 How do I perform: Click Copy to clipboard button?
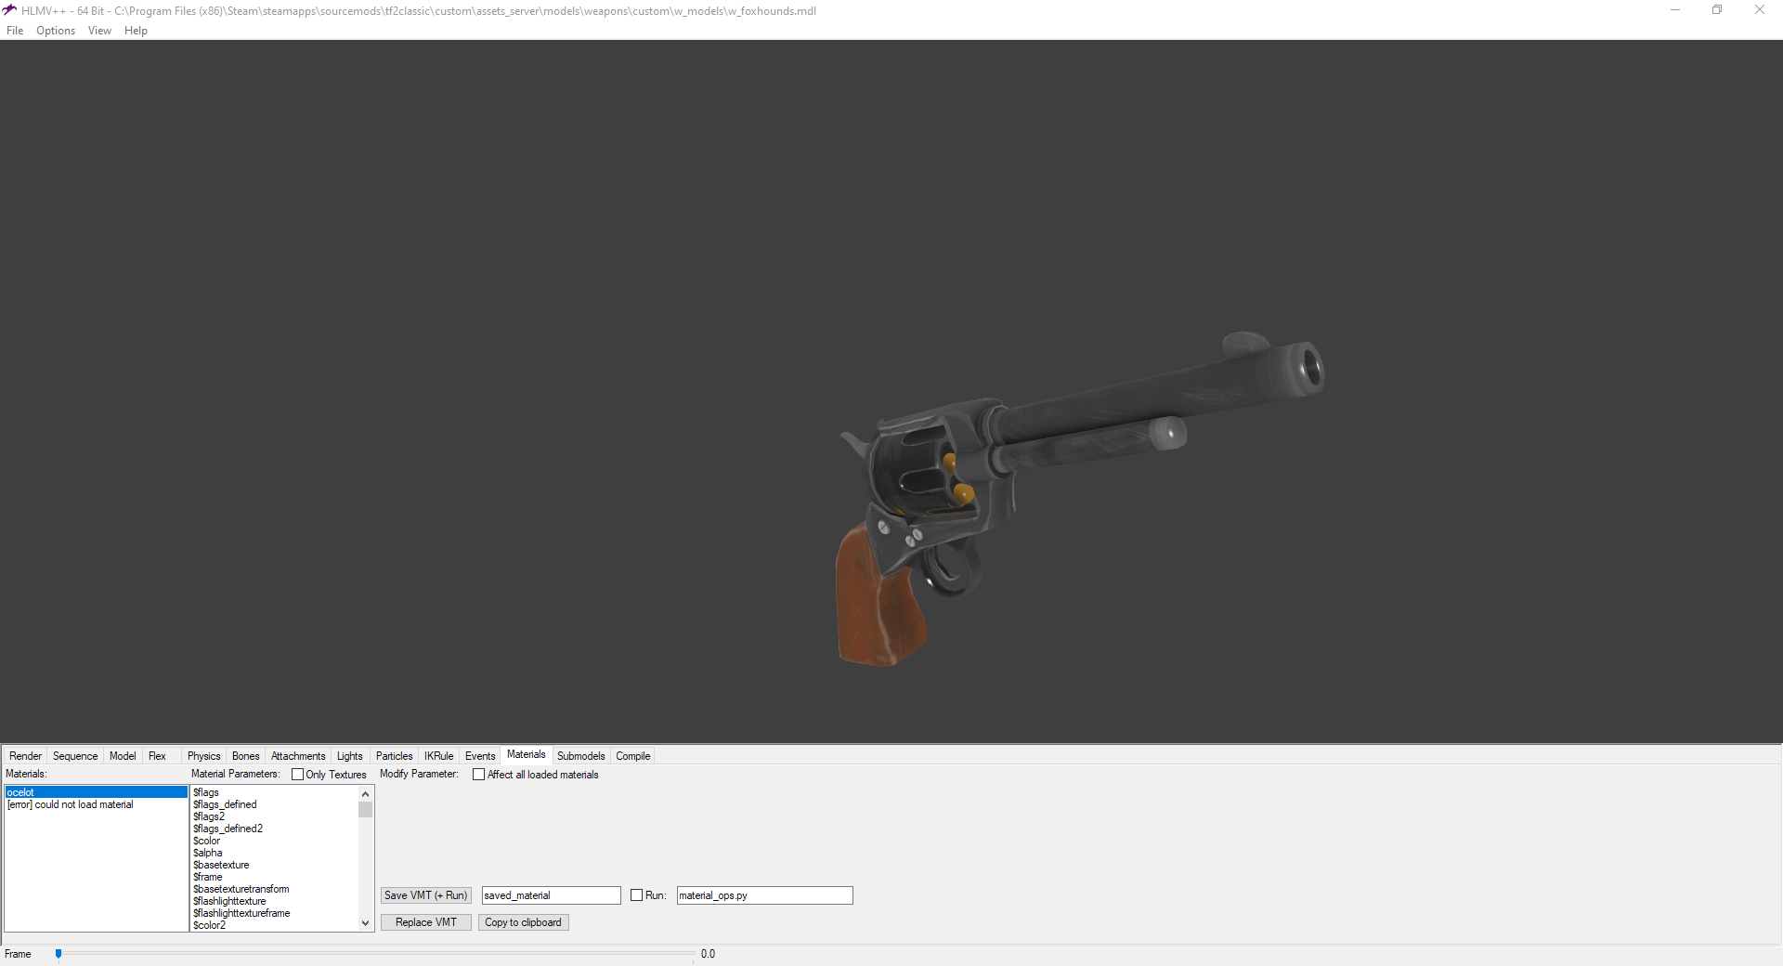coord(523,922)
